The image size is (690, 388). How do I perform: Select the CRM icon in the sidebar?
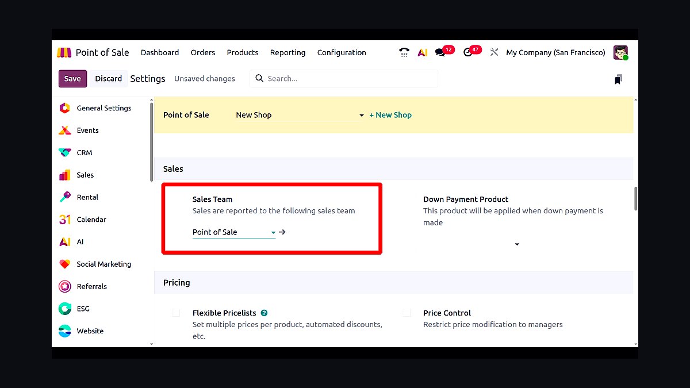tap(65, 153)
